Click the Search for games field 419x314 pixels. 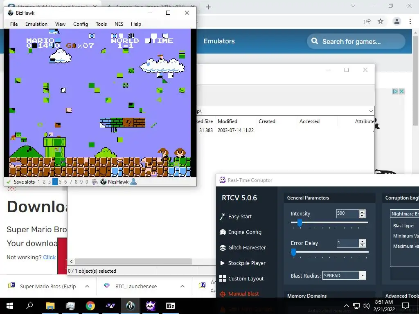356,41
